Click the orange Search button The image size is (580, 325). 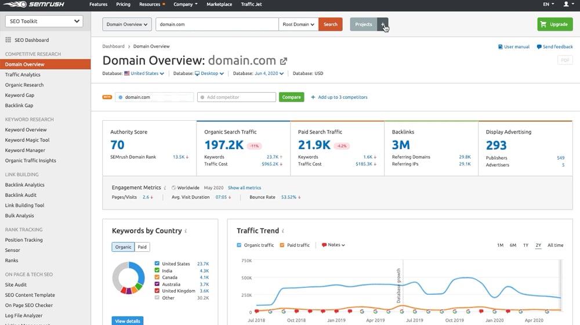pyautogui.click(x=331, y=24)
